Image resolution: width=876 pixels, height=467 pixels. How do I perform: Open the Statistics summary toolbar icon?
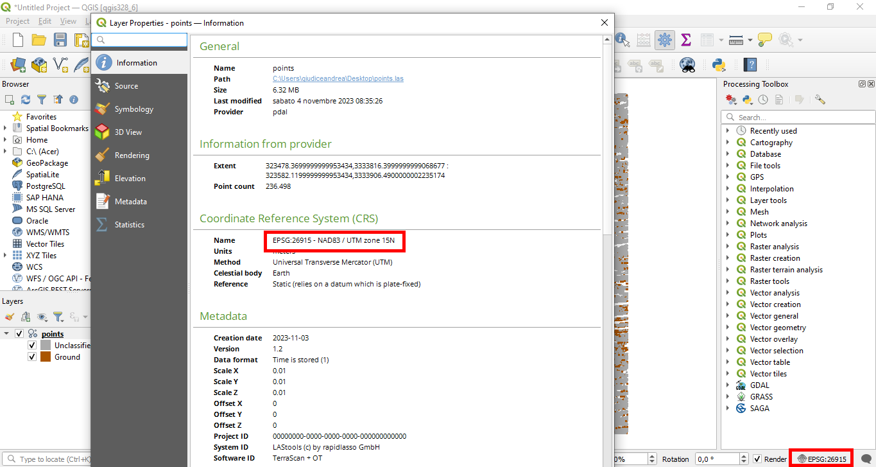(685, 40)
